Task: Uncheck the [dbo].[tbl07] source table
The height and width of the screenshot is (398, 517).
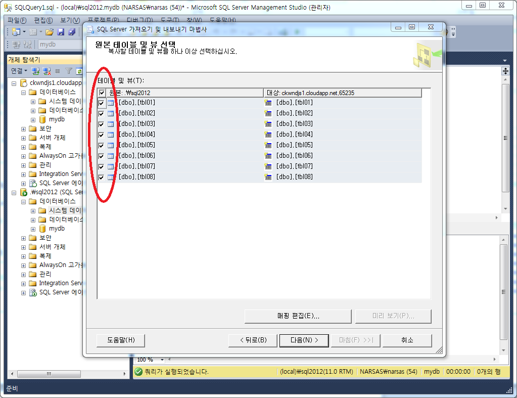Action: tap(101, 166)
